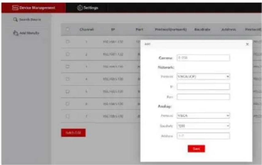This screenshot has height=165, width=262.
Task: Open the Network Protocol dropdown
Action: (203, 77)
